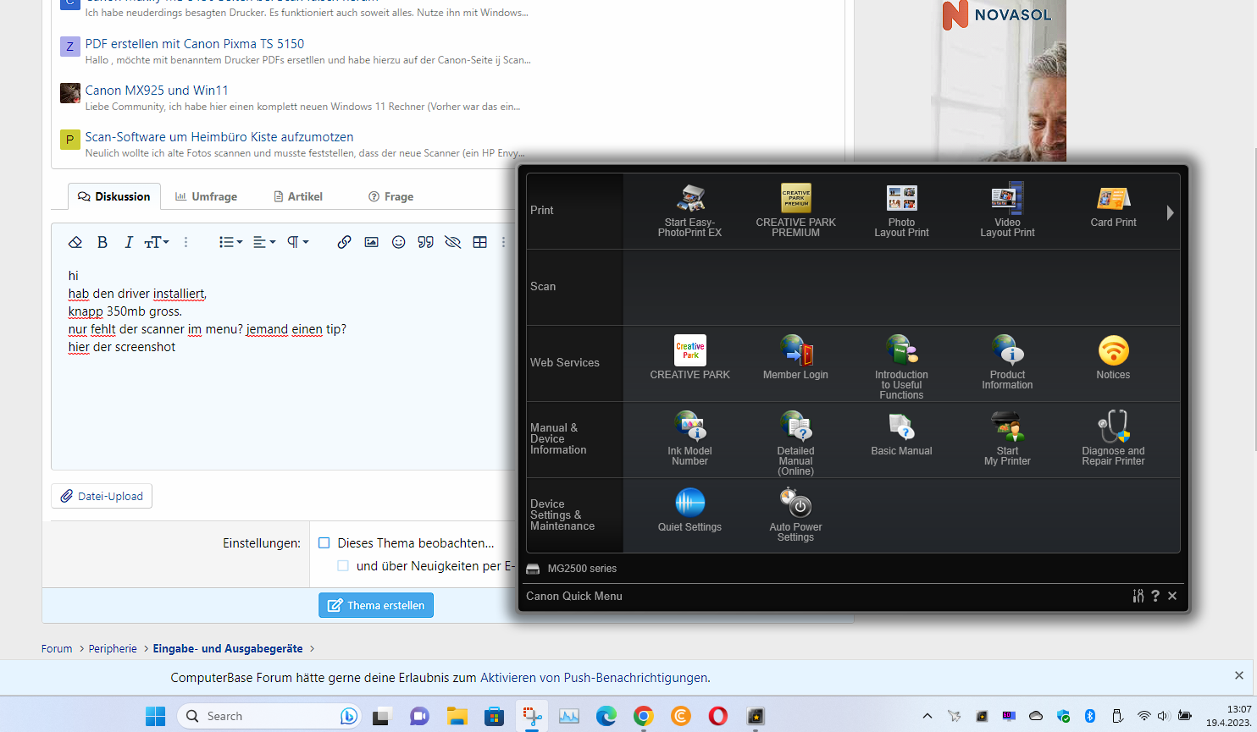
Task: Select the Print category
Action: click(574, 211)
